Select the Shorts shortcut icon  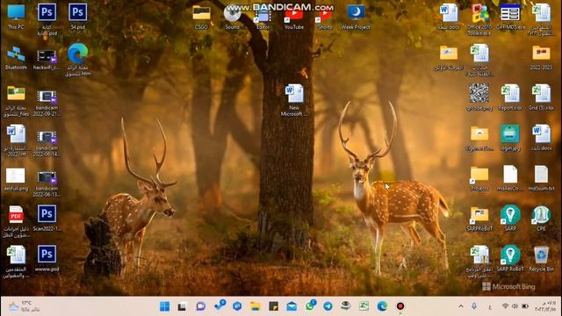[x=325, y=18]
